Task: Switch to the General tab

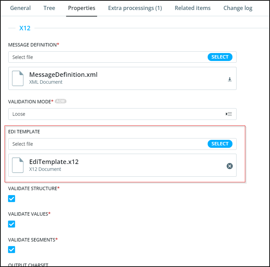Action: [x=20, y=8]
